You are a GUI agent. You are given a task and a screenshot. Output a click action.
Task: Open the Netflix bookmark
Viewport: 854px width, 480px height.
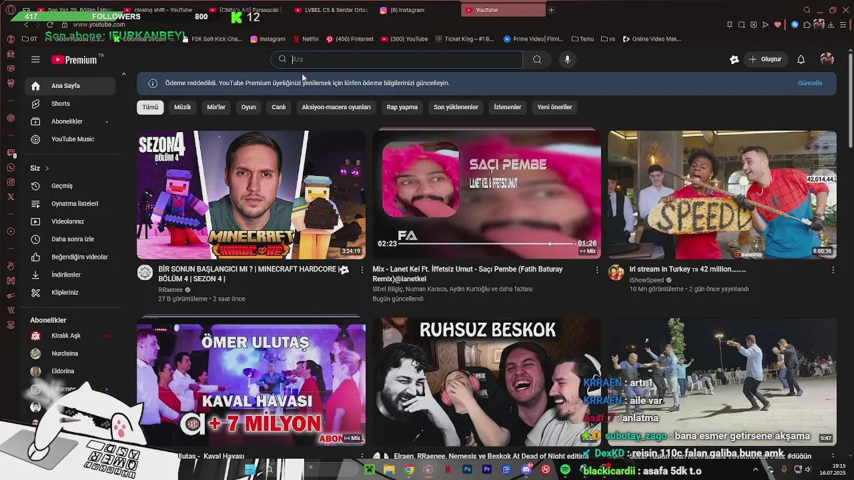[306, 39]
